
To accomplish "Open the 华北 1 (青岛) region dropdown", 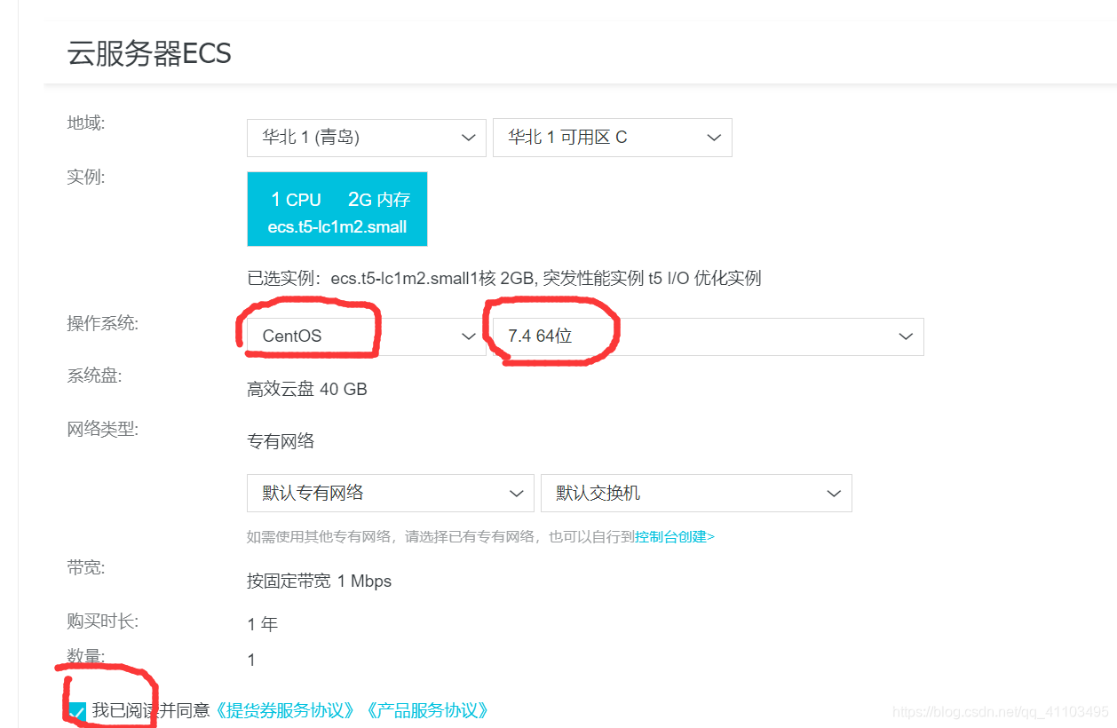I will (366, 138).
